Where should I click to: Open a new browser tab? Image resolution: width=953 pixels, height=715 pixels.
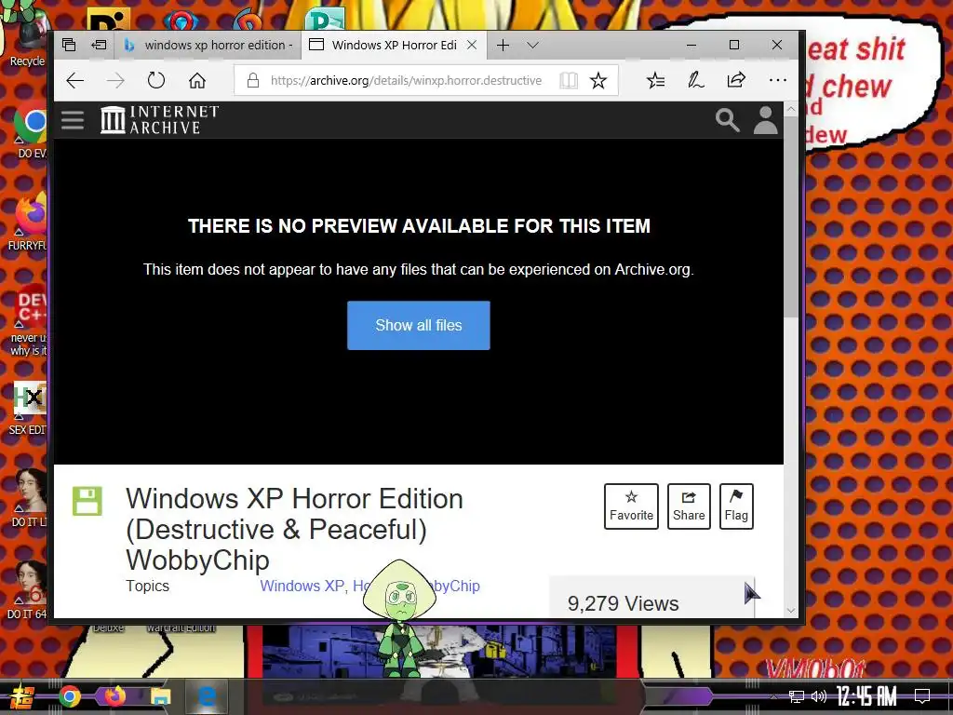click(x=503, y=45)
